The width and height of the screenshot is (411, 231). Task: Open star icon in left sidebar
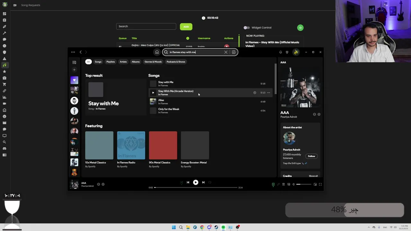point(4,72)
